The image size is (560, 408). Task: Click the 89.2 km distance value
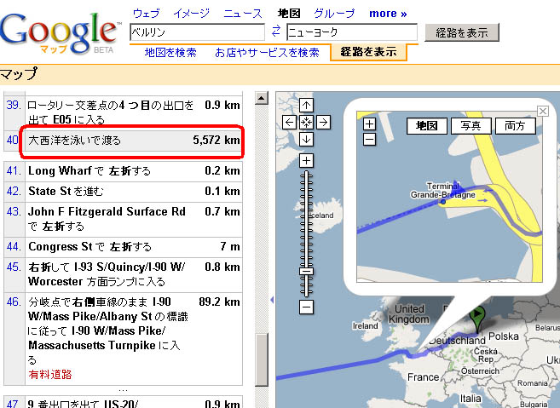[219, 302]
